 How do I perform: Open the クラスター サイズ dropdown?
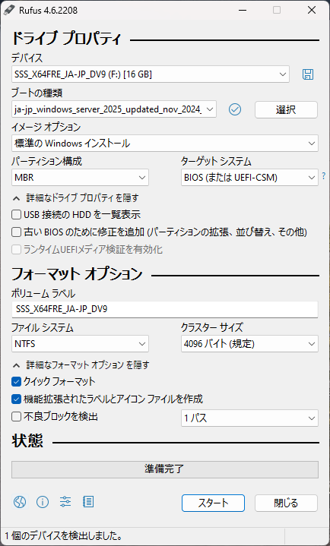tap(249, 344)
